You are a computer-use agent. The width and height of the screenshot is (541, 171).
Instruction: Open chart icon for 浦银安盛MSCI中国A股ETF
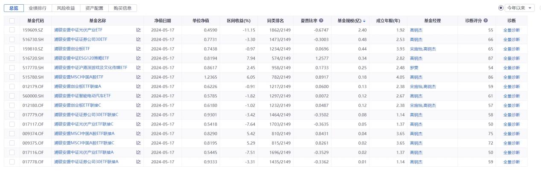(138, 77)
